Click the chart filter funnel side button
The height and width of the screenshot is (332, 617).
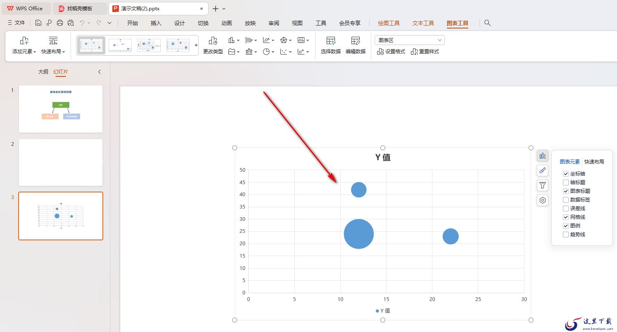coord(543,185)
